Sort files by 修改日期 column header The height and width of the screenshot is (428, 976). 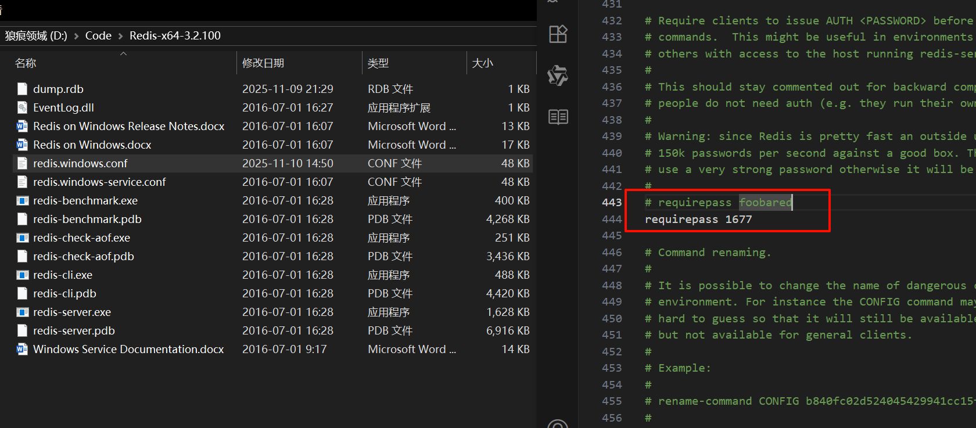point(263,63)
